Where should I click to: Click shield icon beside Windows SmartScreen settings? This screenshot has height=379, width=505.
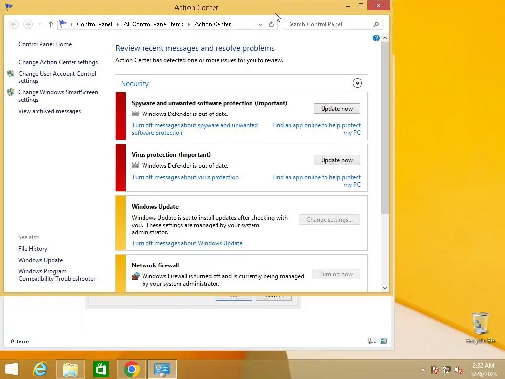tap(11, 92)
